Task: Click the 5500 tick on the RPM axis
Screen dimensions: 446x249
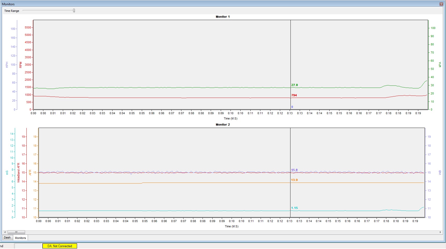Action: tap(28, 27)
